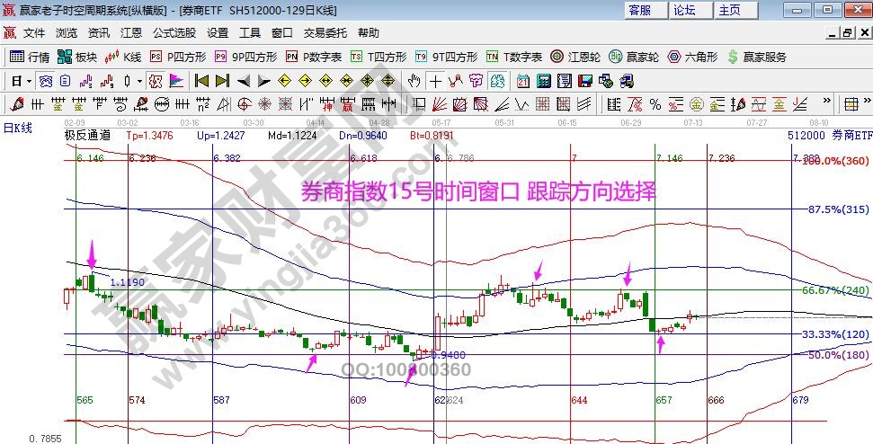Click the 66.67%(240) level label
873x444 pixels.
(x=835, y=290)
